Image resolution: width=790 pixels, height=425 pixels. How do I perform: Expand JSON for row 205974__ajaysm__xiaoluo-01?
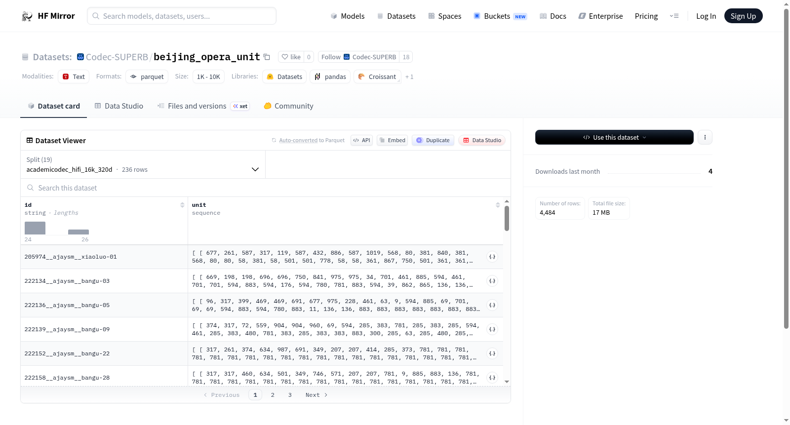point(492,257)
